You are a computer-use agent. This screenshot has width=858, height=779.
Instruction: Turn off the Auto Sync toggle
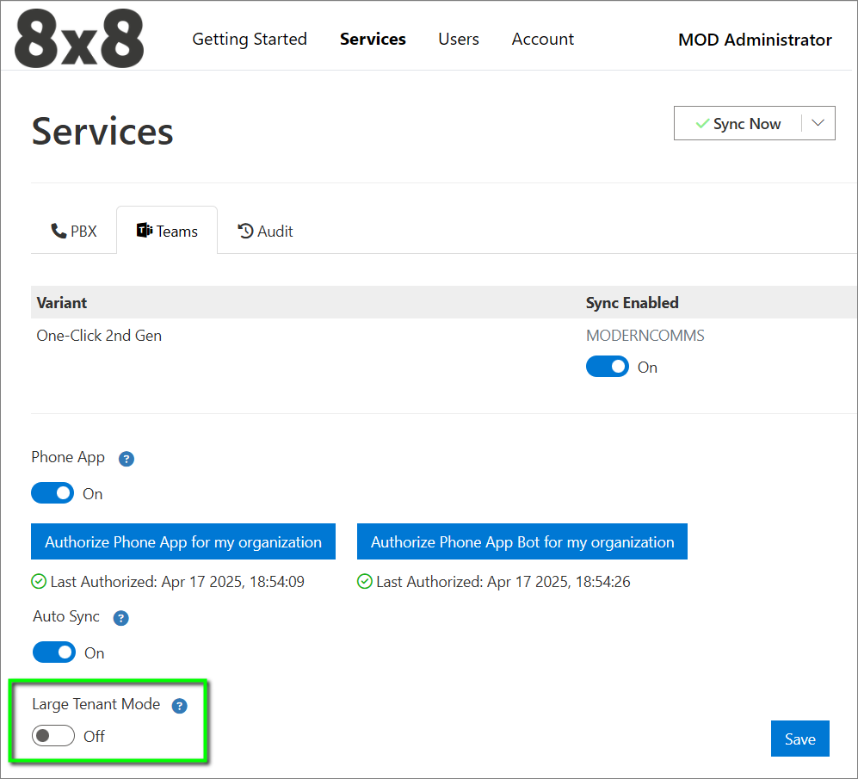[54, 652]
